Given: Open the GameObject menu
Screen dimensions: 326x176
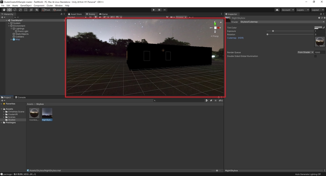Looking at the screenshot, I should point(26,5).
